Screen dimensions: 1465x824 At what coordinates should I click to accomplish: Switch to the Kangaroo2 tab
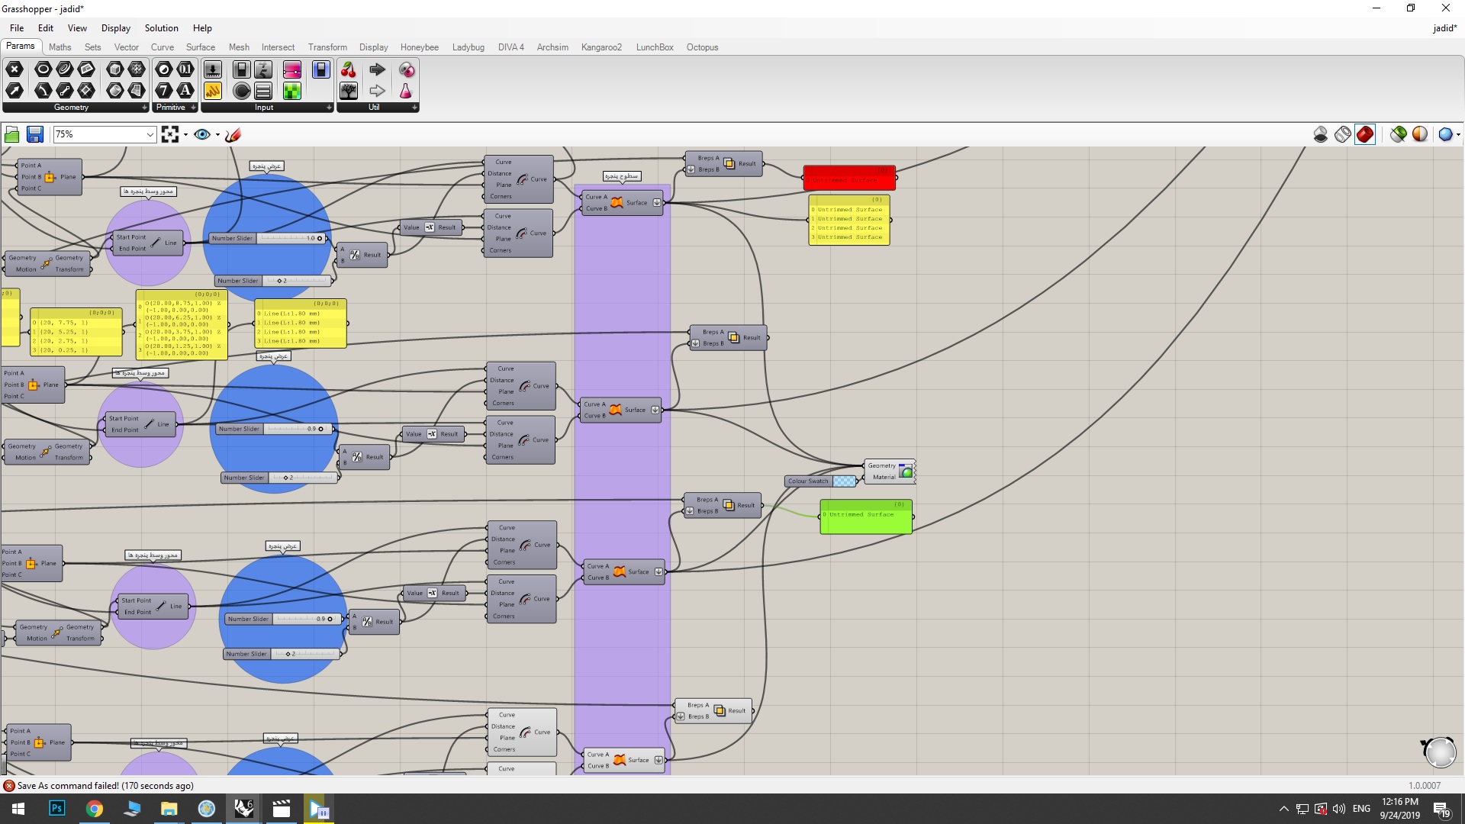click(601, 47)
